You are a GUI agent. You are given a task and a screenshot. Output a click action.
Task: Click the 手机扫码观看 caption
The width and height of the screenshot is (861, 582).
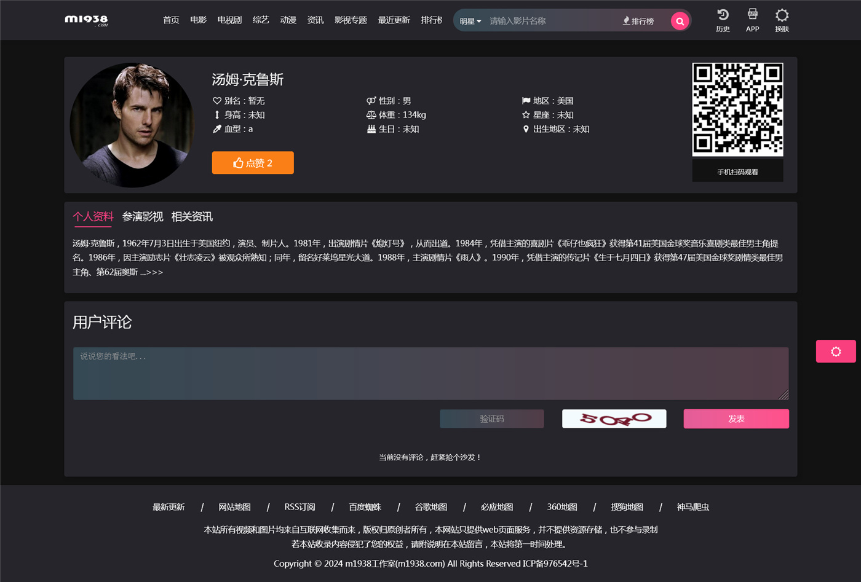[737, 172]
